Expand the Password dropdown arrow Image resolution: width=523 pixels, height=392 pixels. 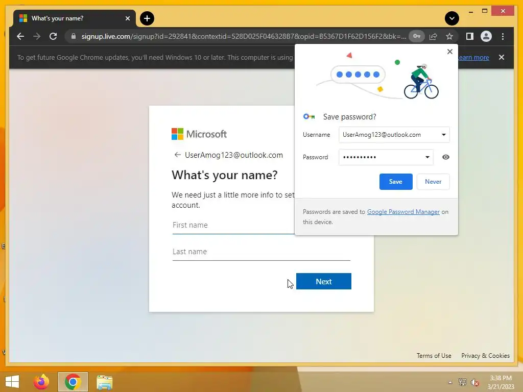427,157
